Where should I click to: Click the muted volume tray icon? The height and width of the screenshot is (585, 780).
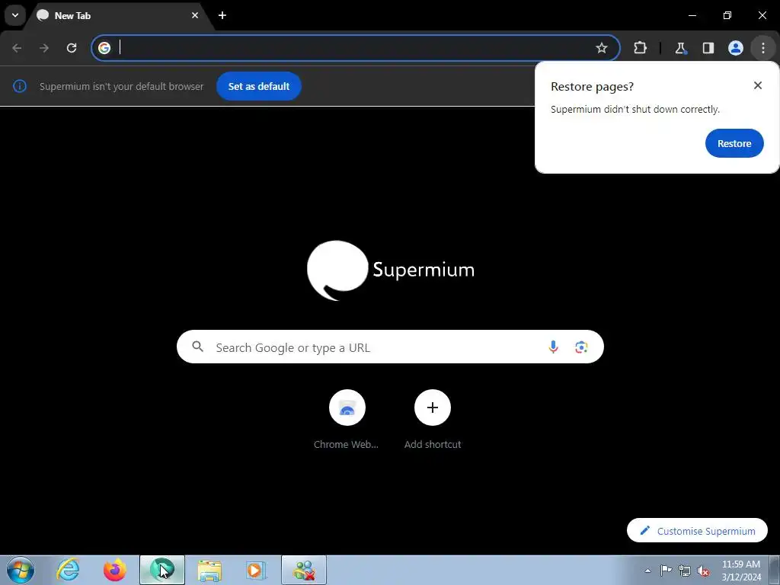click(x=703, y=571)
